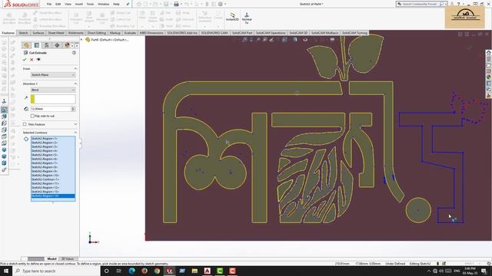This screenshot has height=276, width=492.
Task: Select the 3D Views tab at bottom
Action: (x=68, y=259)
